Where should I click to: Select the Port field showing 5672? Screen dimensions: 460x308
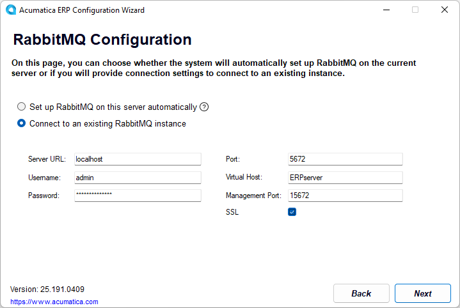[x=345, y=159]
